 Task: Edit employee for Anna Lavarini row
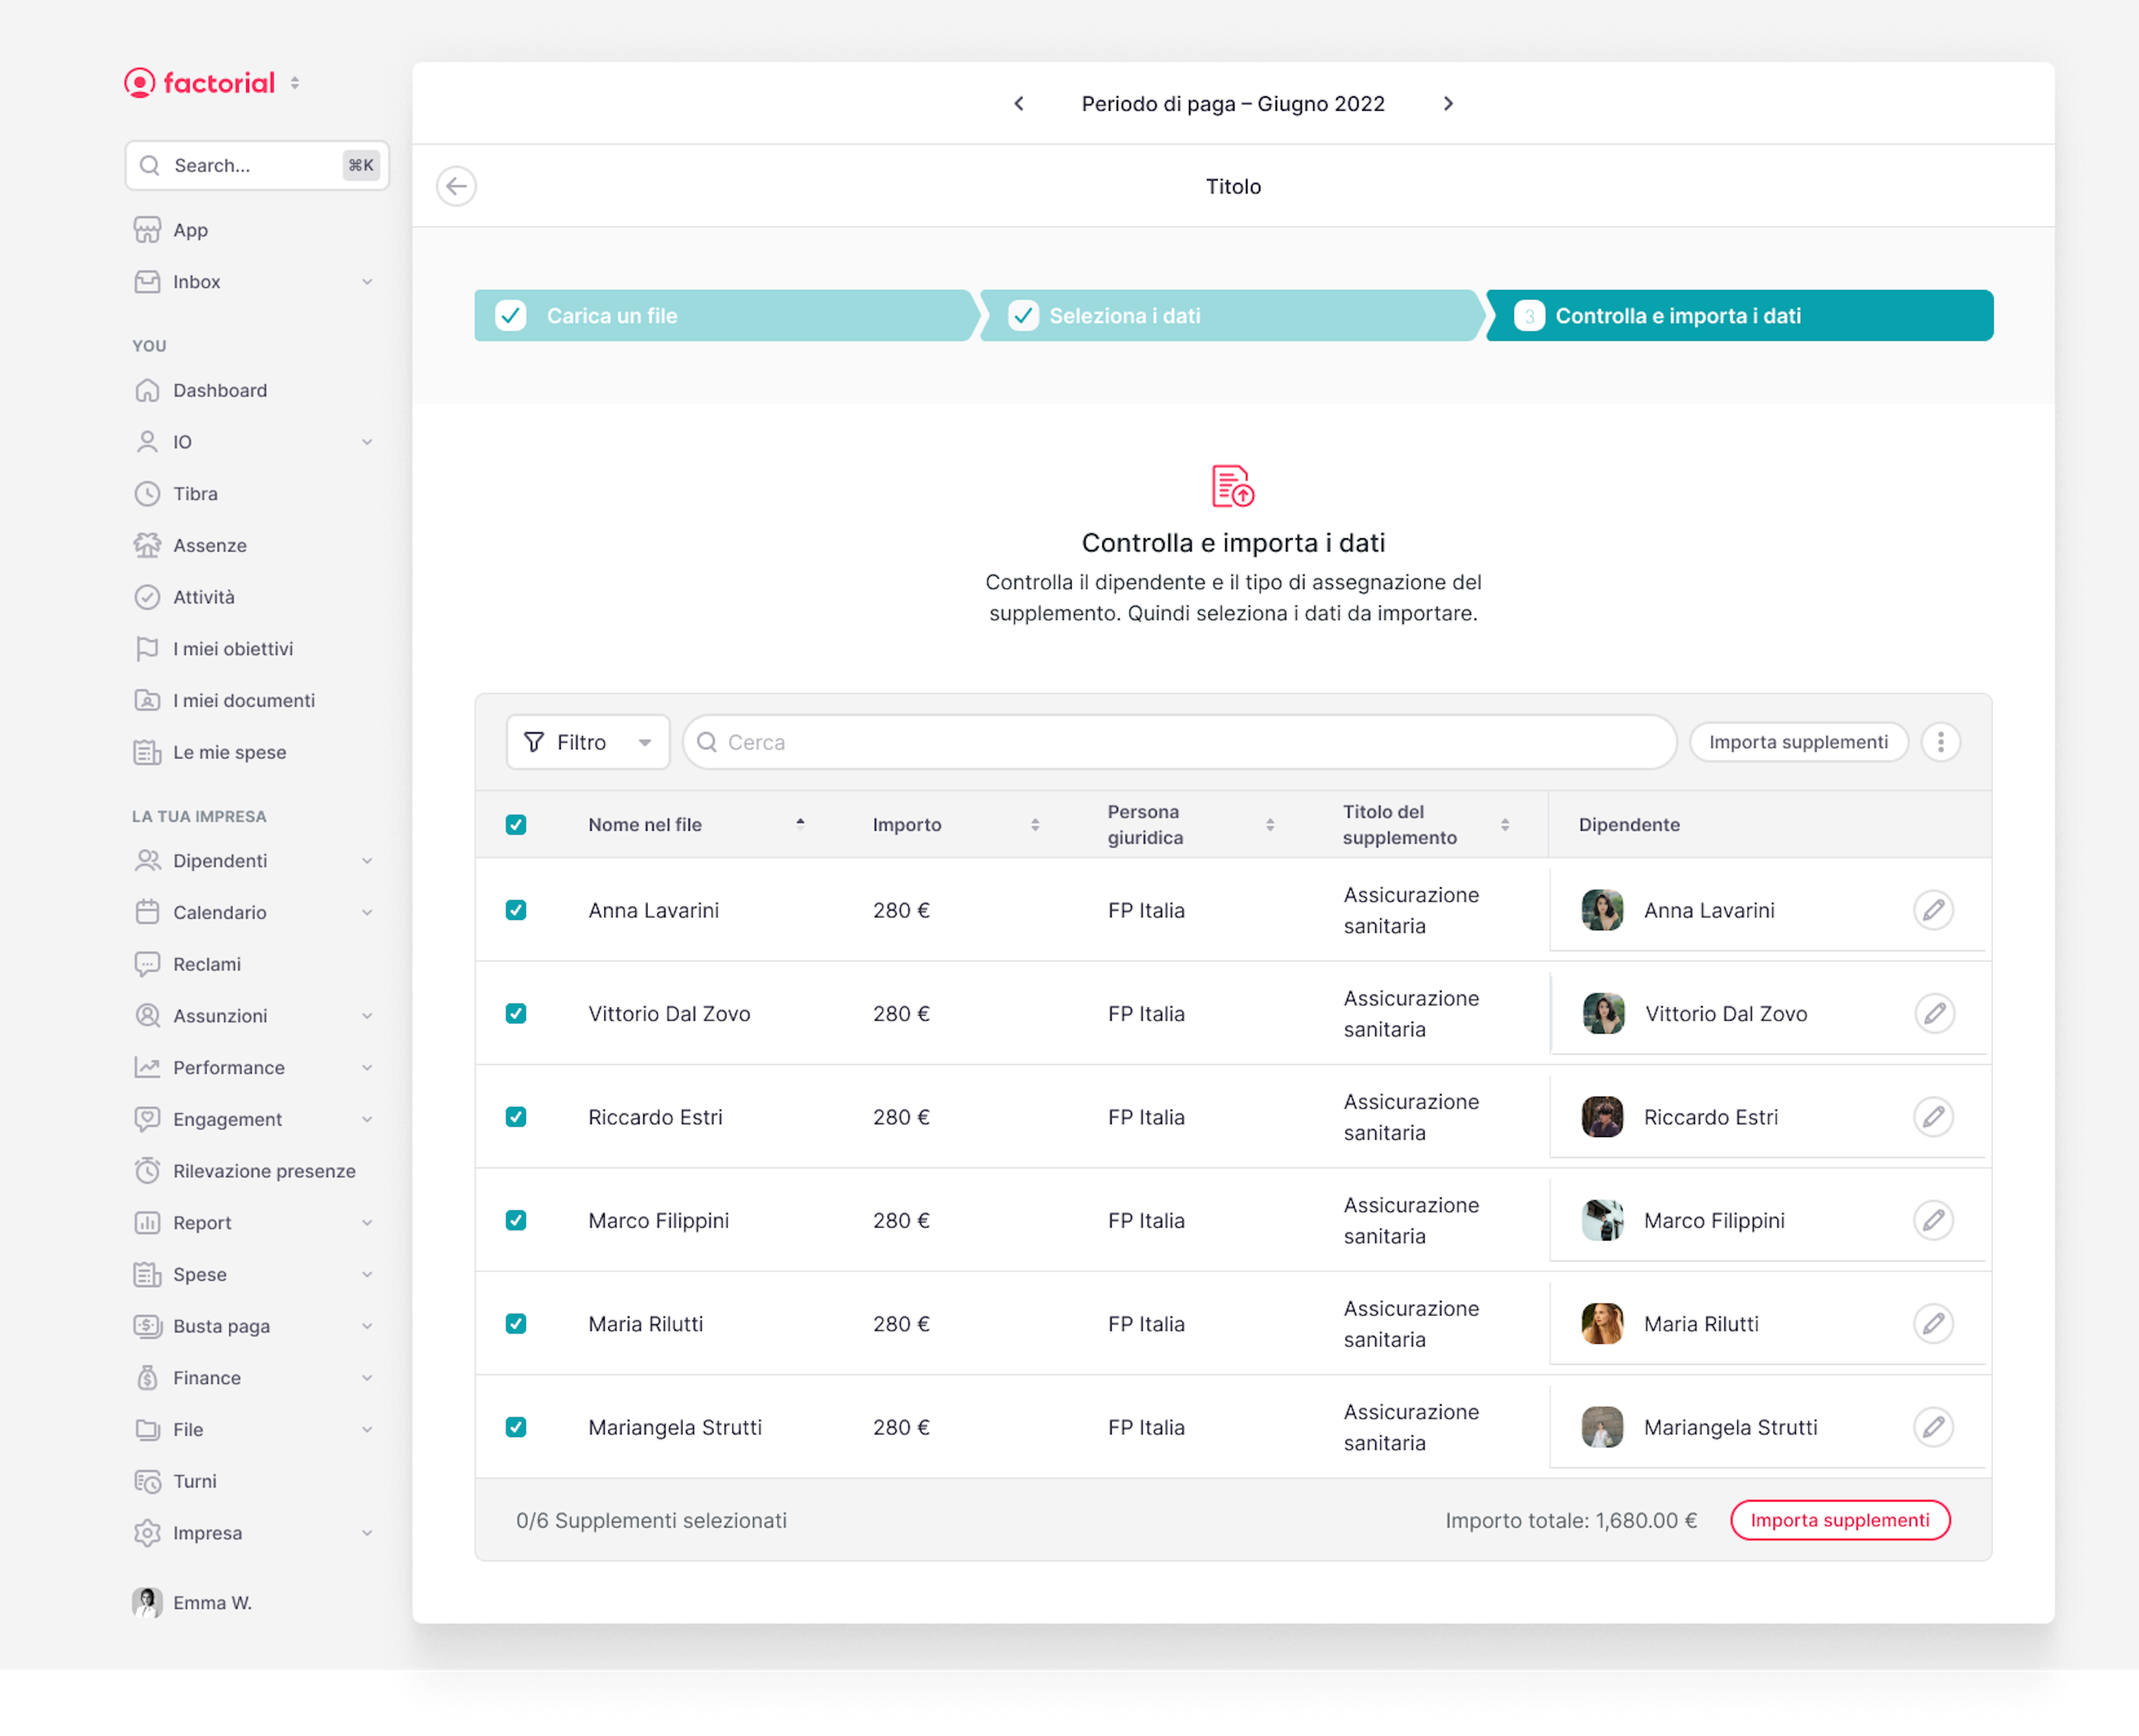1933,910
